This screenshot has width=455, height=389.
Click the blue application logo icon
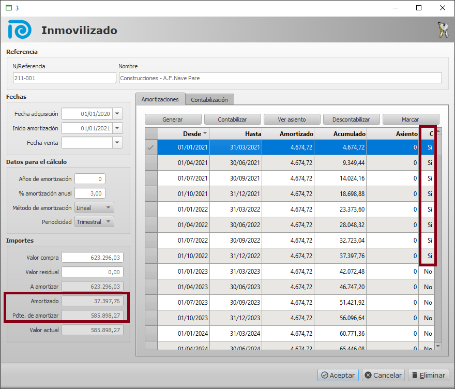pos(20,30)
